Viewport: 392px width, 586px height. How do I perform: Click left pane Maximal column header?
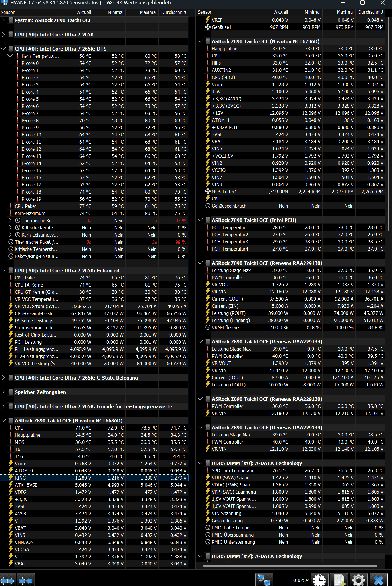(x=142, y=12)
